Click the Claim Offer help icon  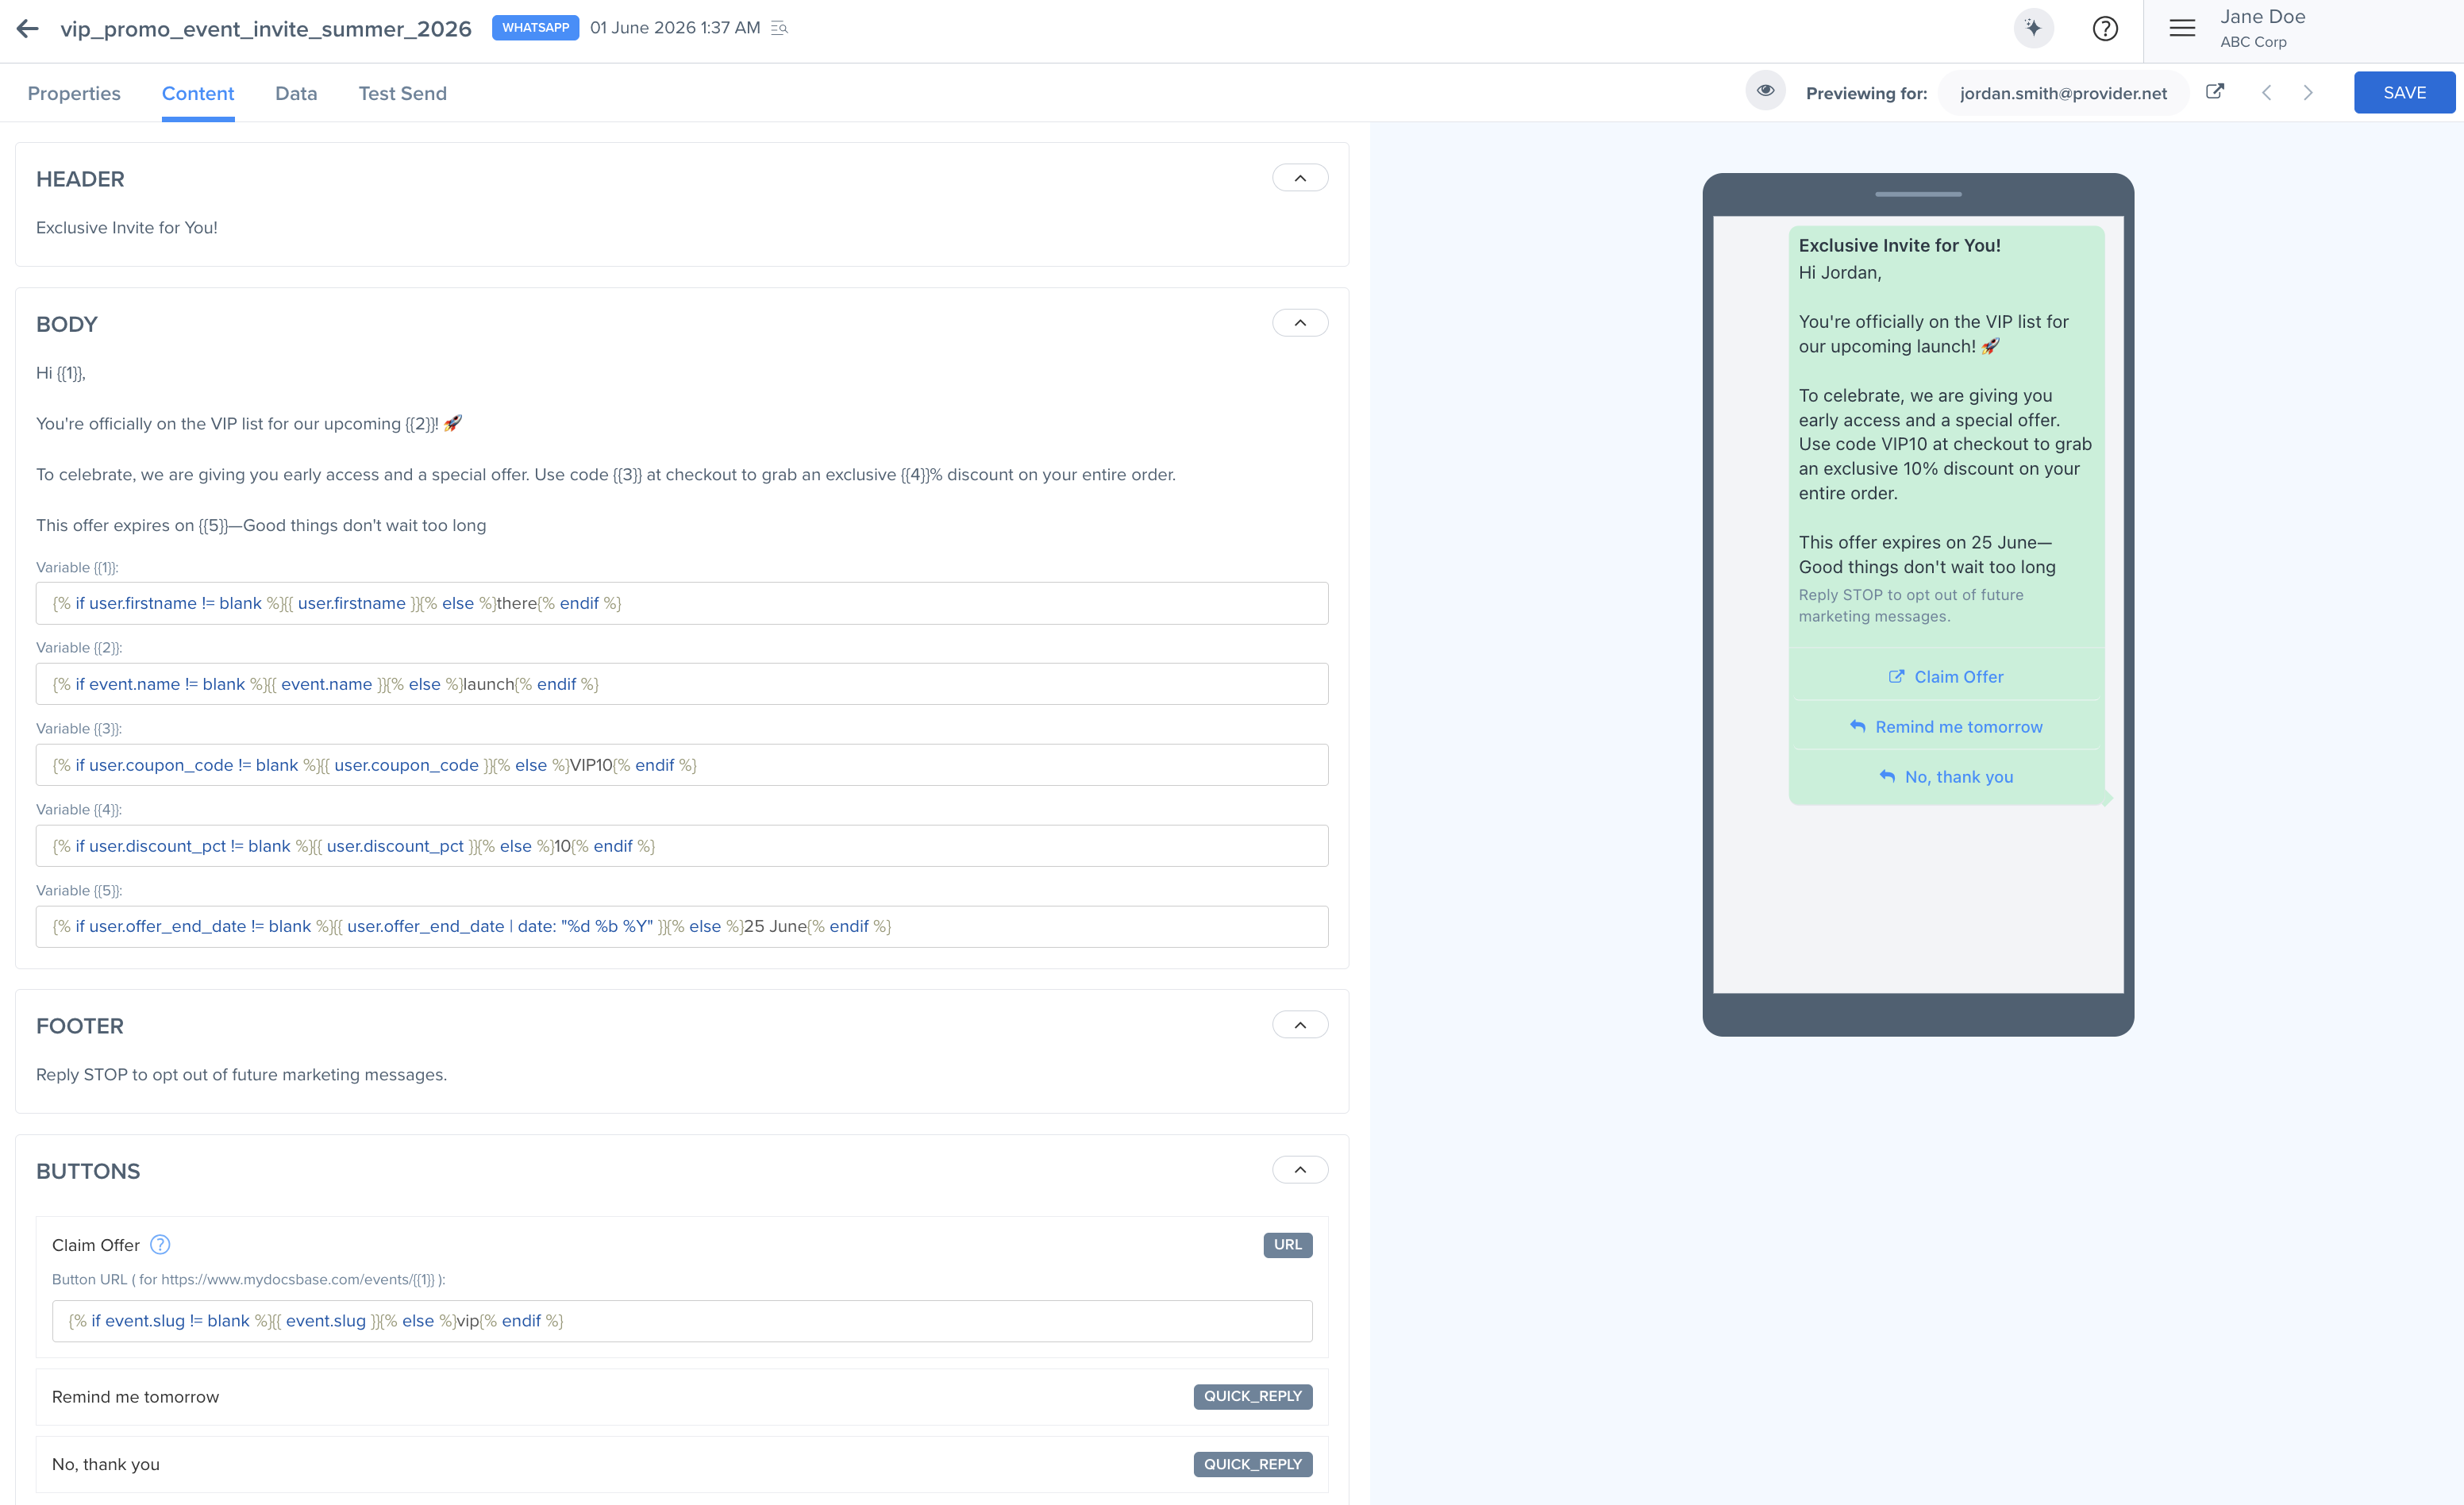(160, 1245)
